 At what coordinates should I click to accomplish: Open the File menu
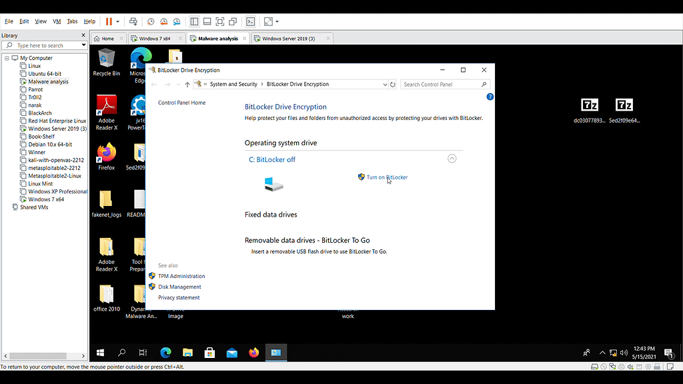(x=9, y=21)
